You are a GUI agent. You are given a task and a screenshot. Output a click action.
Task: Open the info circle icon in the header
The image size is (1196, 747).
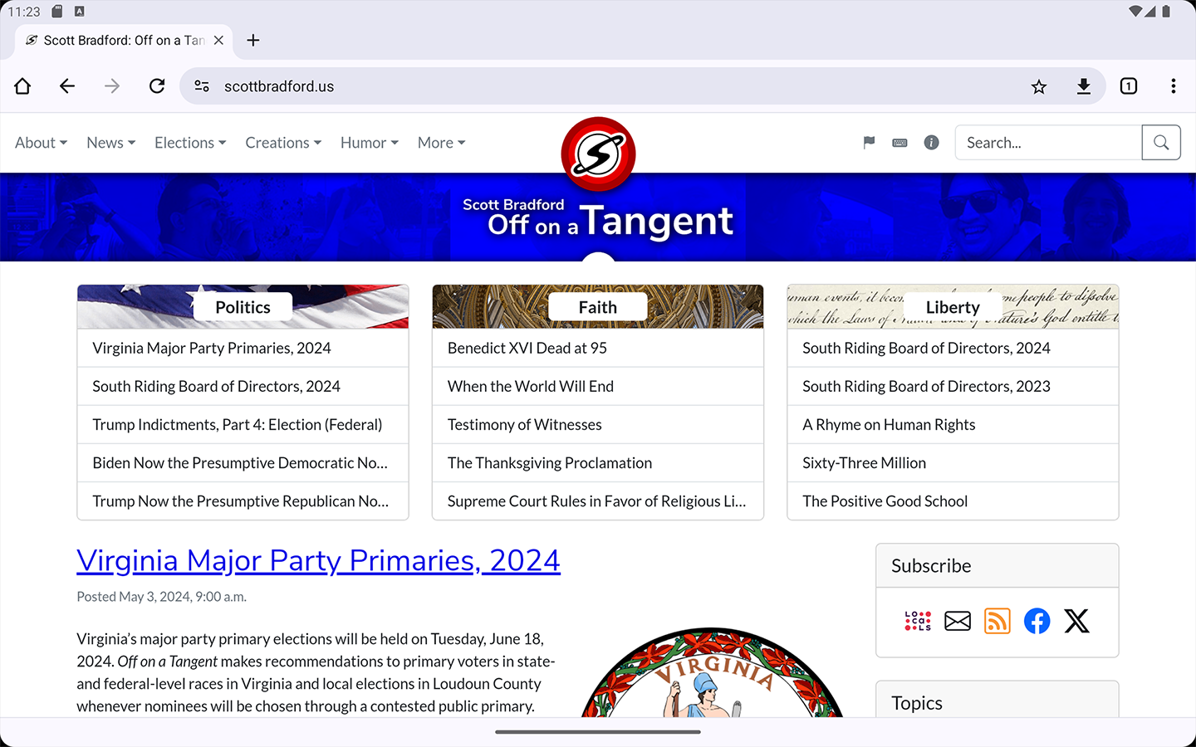931,143
